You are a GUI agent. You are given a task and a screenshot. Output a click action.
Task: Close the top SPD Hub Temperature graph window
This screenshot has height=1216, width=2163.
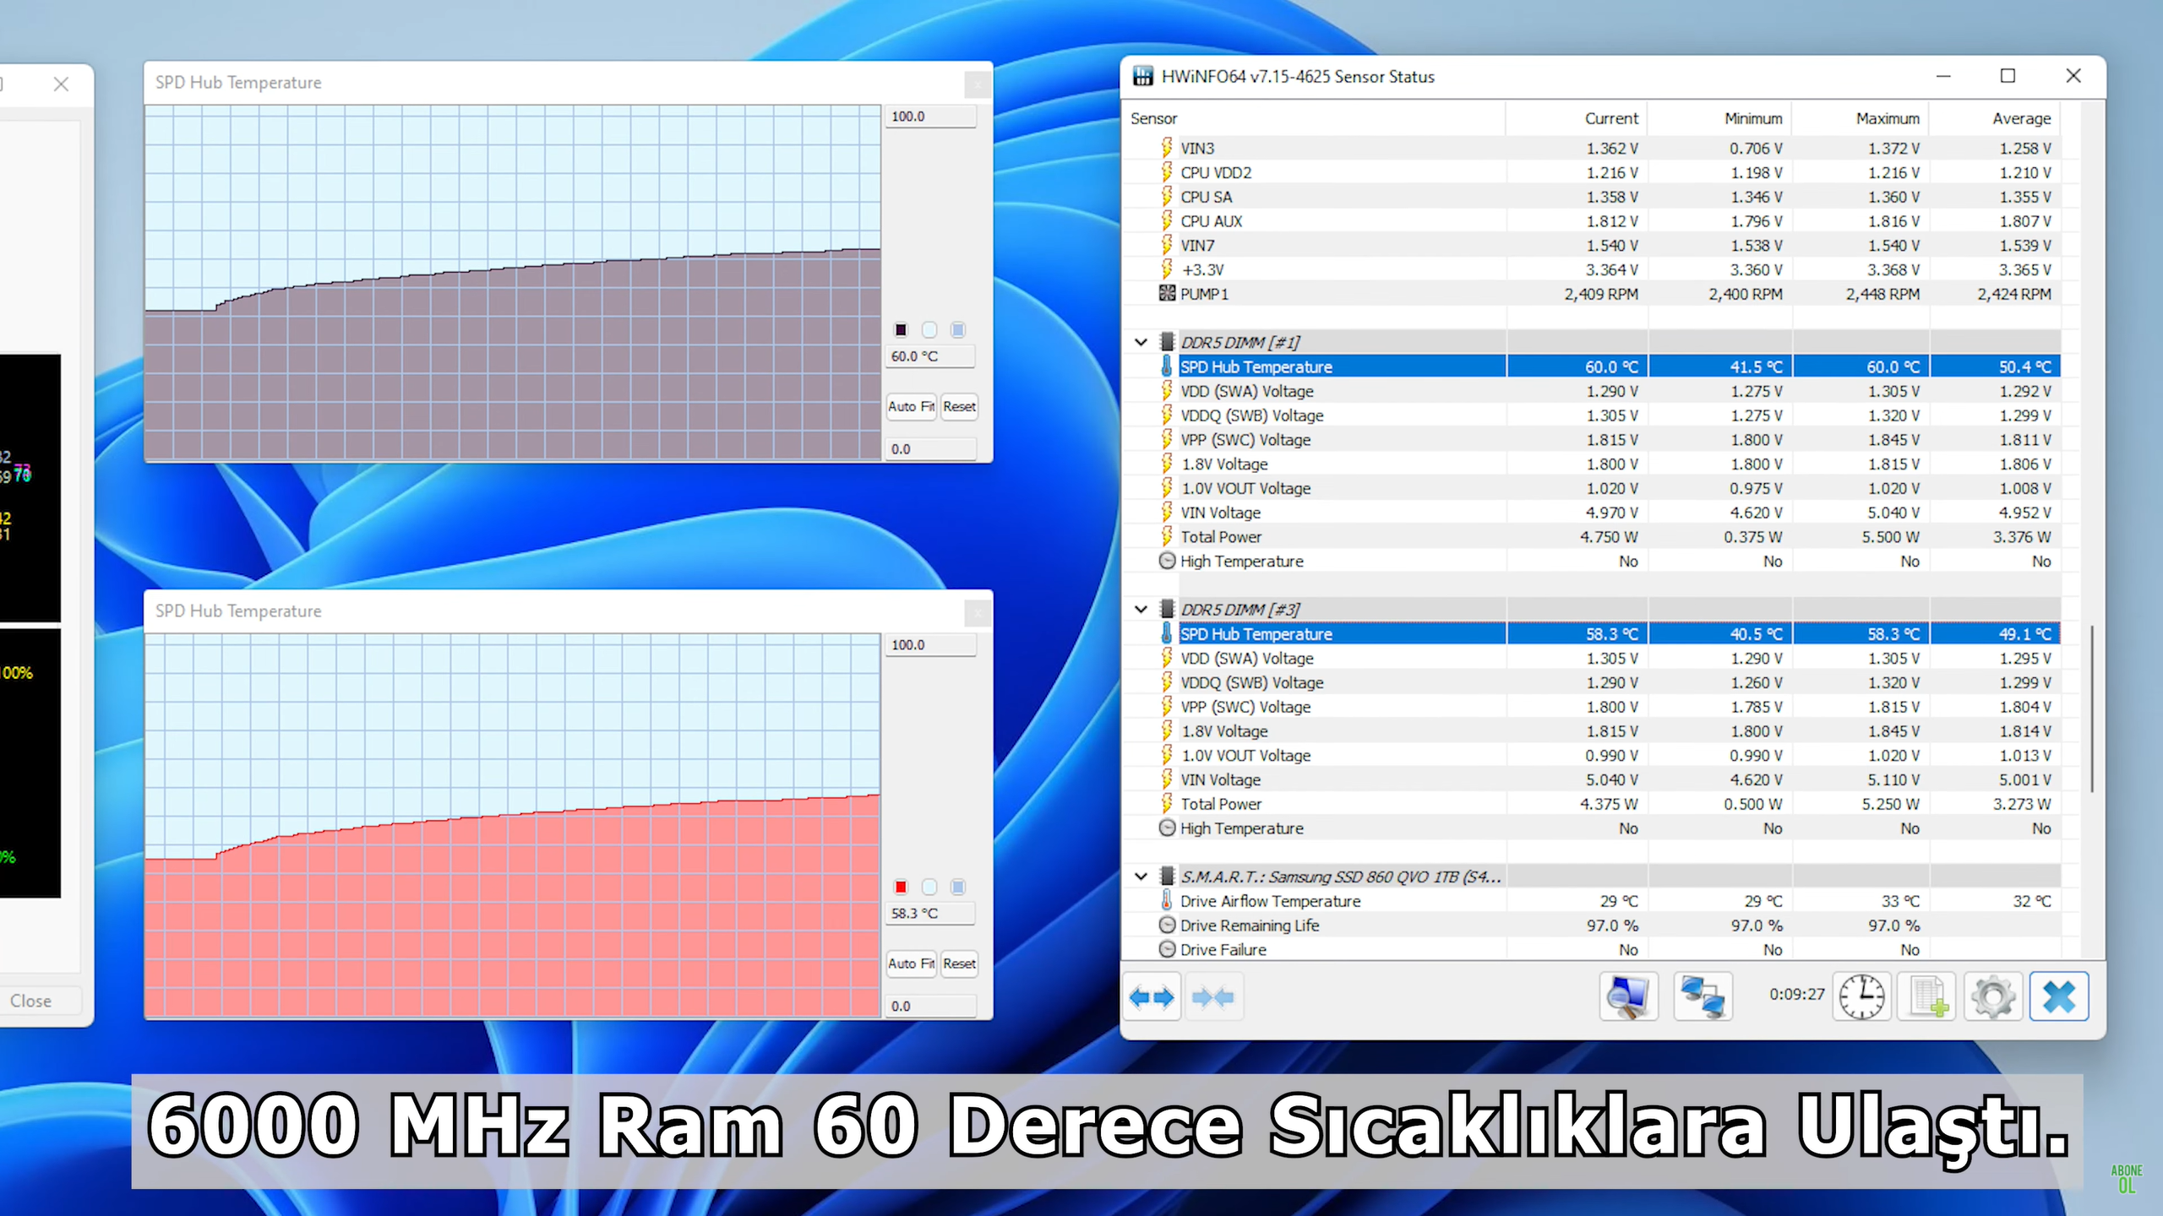click(978, 84)
